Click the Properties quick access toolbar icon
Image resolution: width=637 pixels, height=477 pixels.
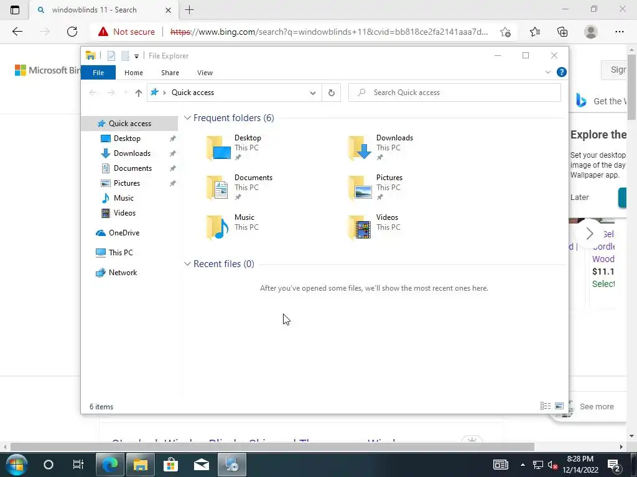click(111, 55)
